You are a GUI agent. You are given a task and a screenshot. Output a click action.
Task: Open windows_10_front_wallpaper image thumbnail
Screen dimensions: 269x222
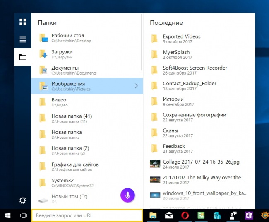[155, 195]
